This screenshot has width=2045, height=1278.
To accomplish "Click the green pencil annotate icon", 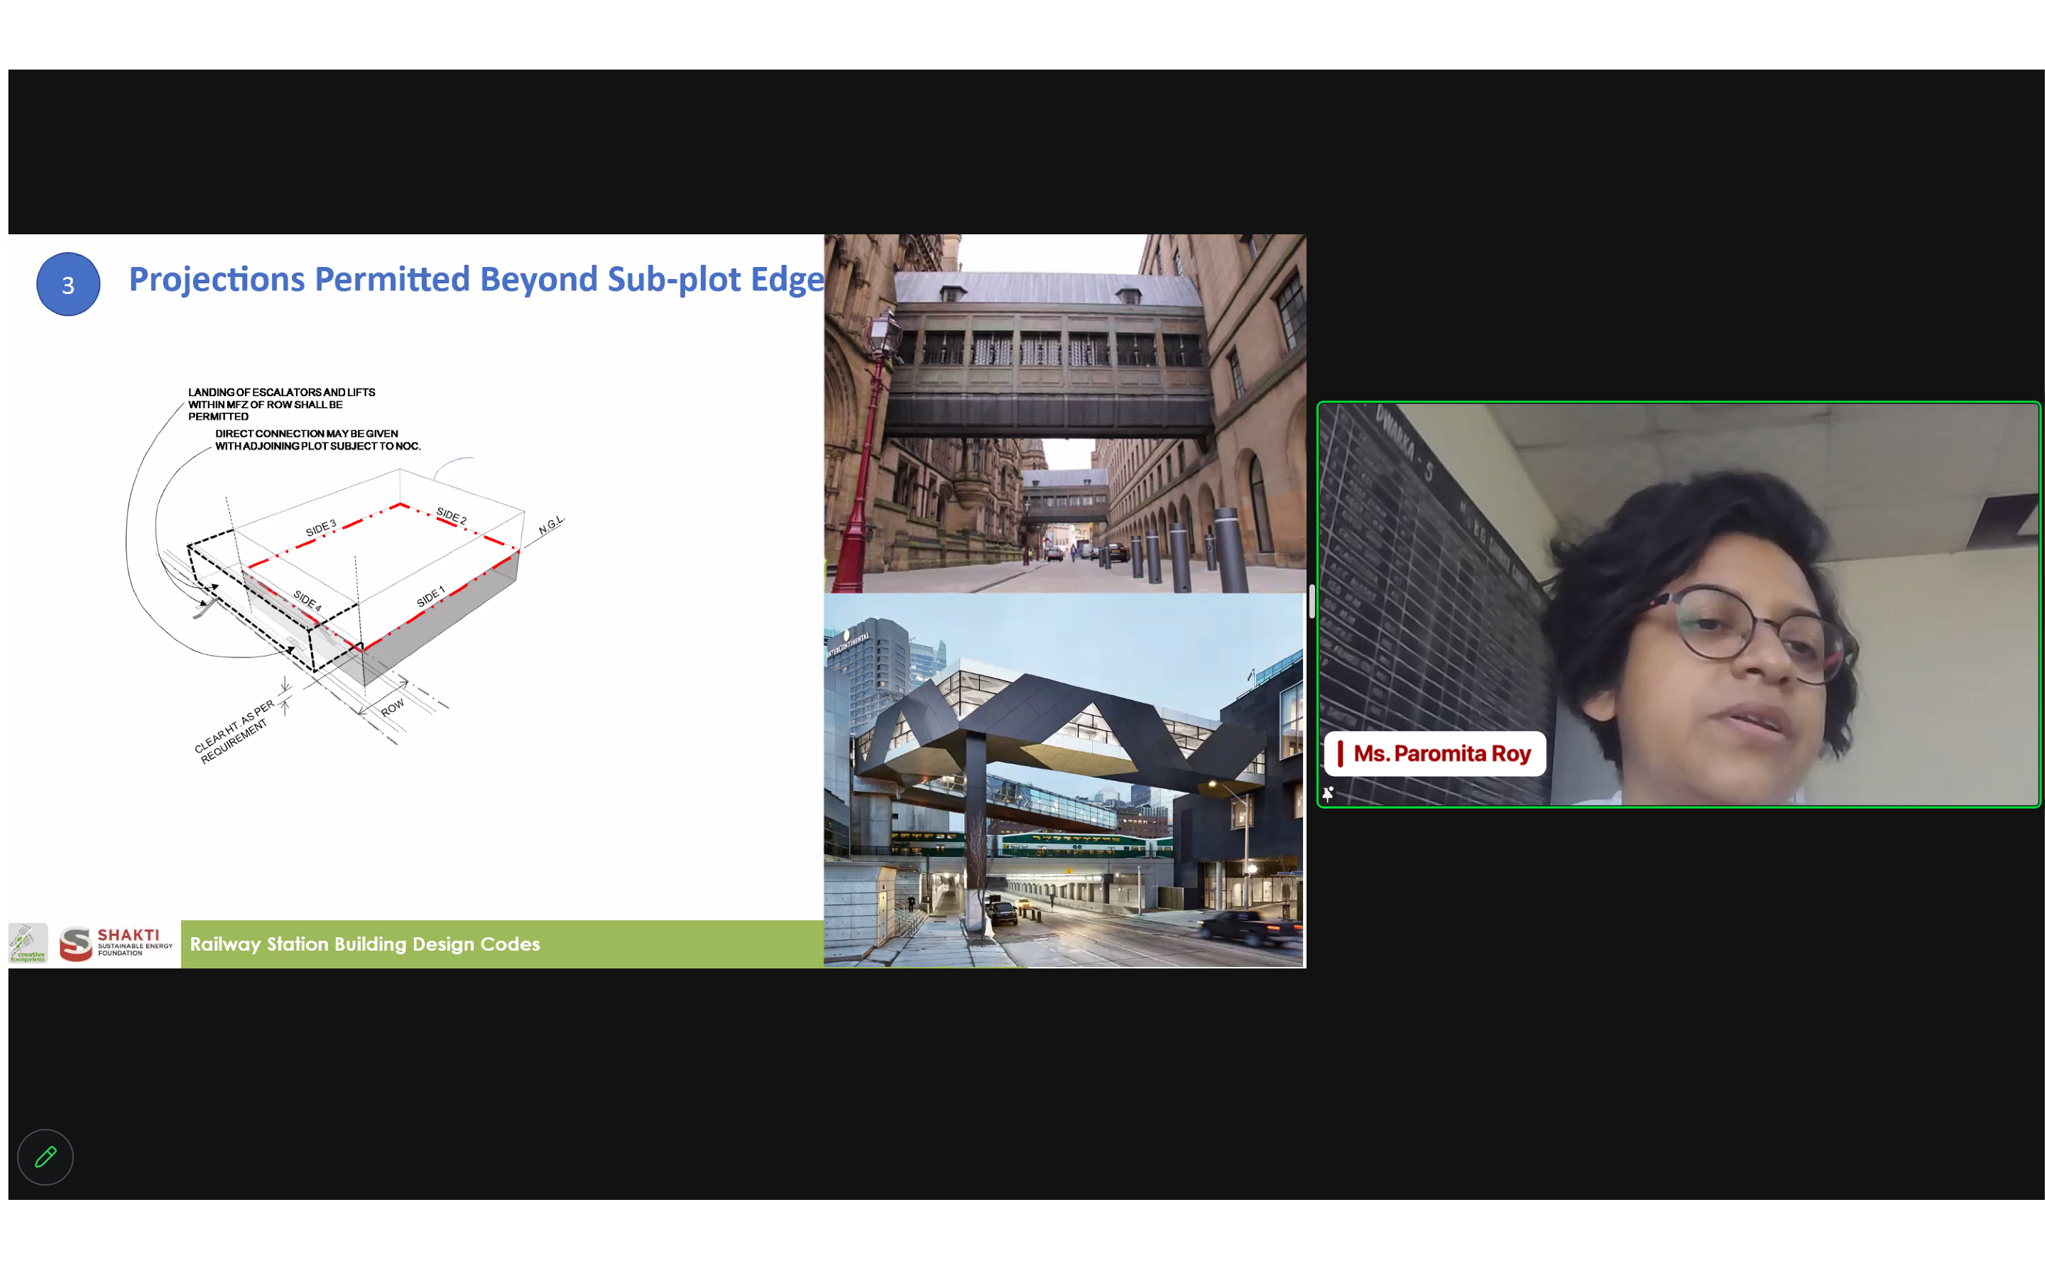I will 45,1157.
